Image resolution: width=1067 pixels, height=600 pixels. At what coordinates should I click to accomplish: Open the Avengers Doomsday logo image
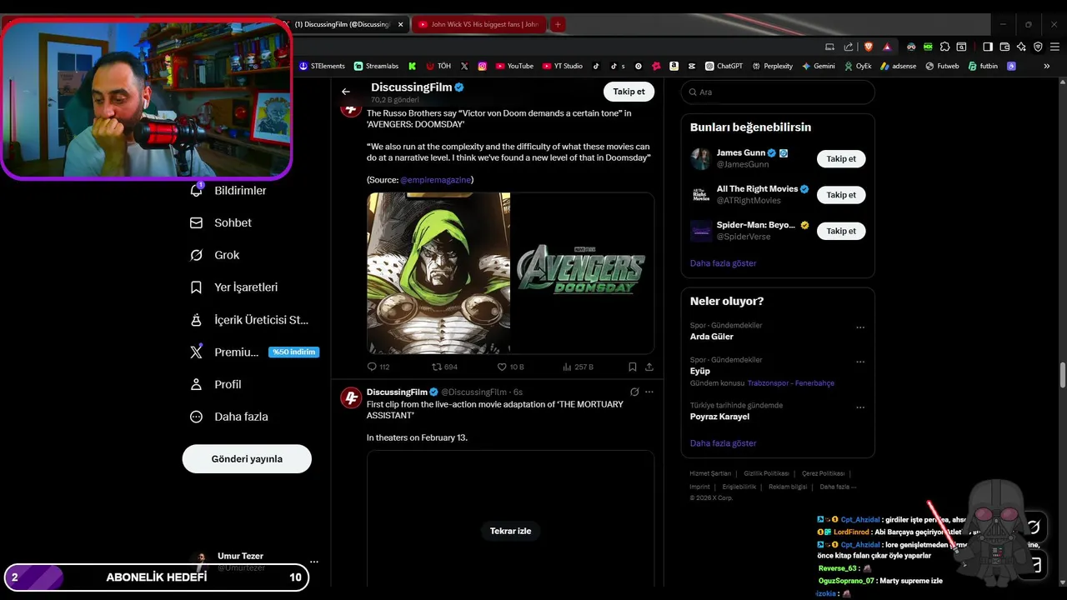point(582,273)
